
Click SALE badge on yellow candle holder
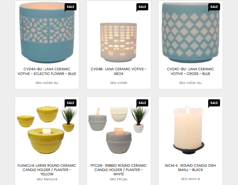(x=70, y=103)
